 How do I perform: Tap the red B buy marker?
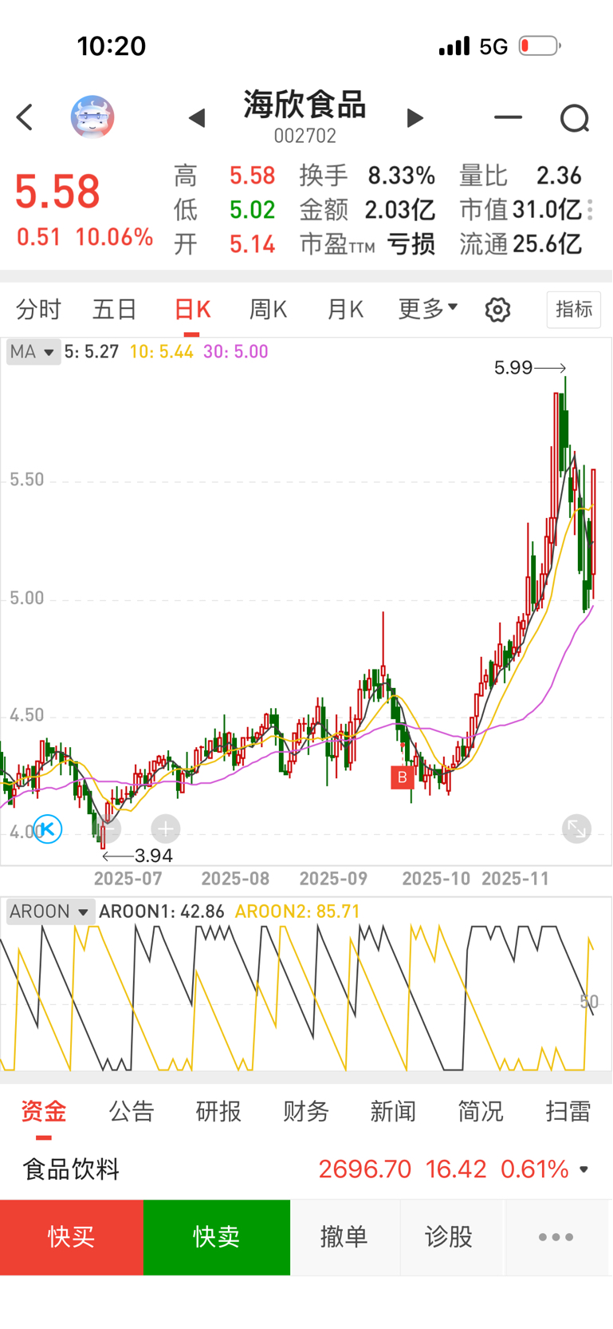(x=403, y=777)
